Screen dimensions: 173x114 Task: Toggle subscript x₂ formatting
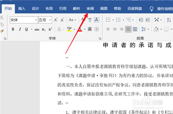(44, 29)
